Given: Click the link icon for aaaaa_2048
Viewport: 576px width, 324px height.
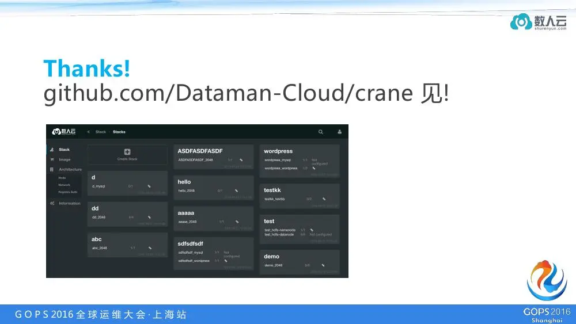Looking at the screenshot, I should point(237,222).
